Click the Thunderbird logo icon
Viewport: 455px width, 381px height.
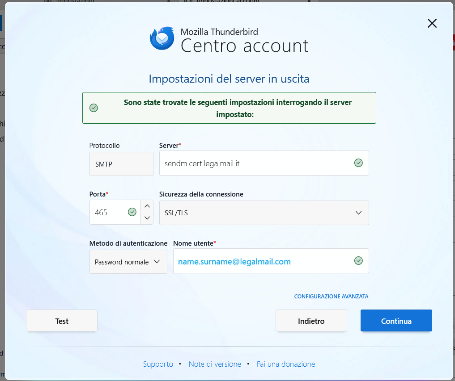(162, 39)
